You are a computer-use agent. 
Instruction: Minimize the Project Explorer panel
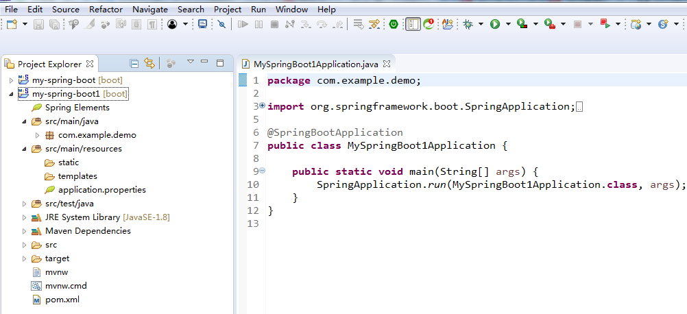pos(204,62)
